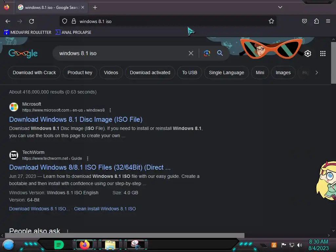Open the Start orb button
The width and height of the screenshot is (336, 252).
tap(9, 245)
